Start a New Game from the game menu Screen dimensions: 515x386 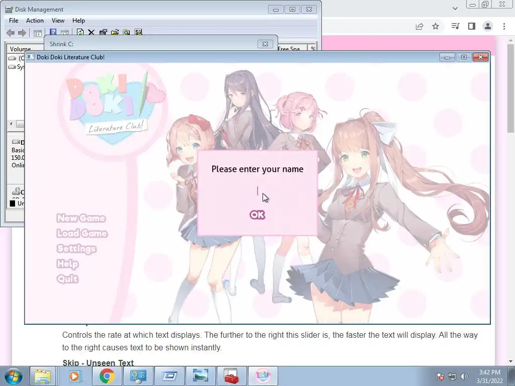(81, 218)
